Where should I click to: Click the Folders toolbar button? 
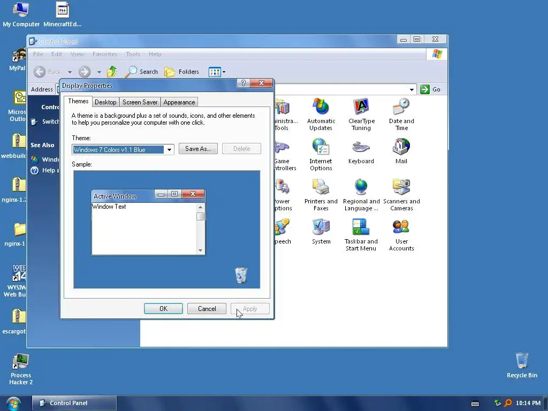click(x=182, y=72)
